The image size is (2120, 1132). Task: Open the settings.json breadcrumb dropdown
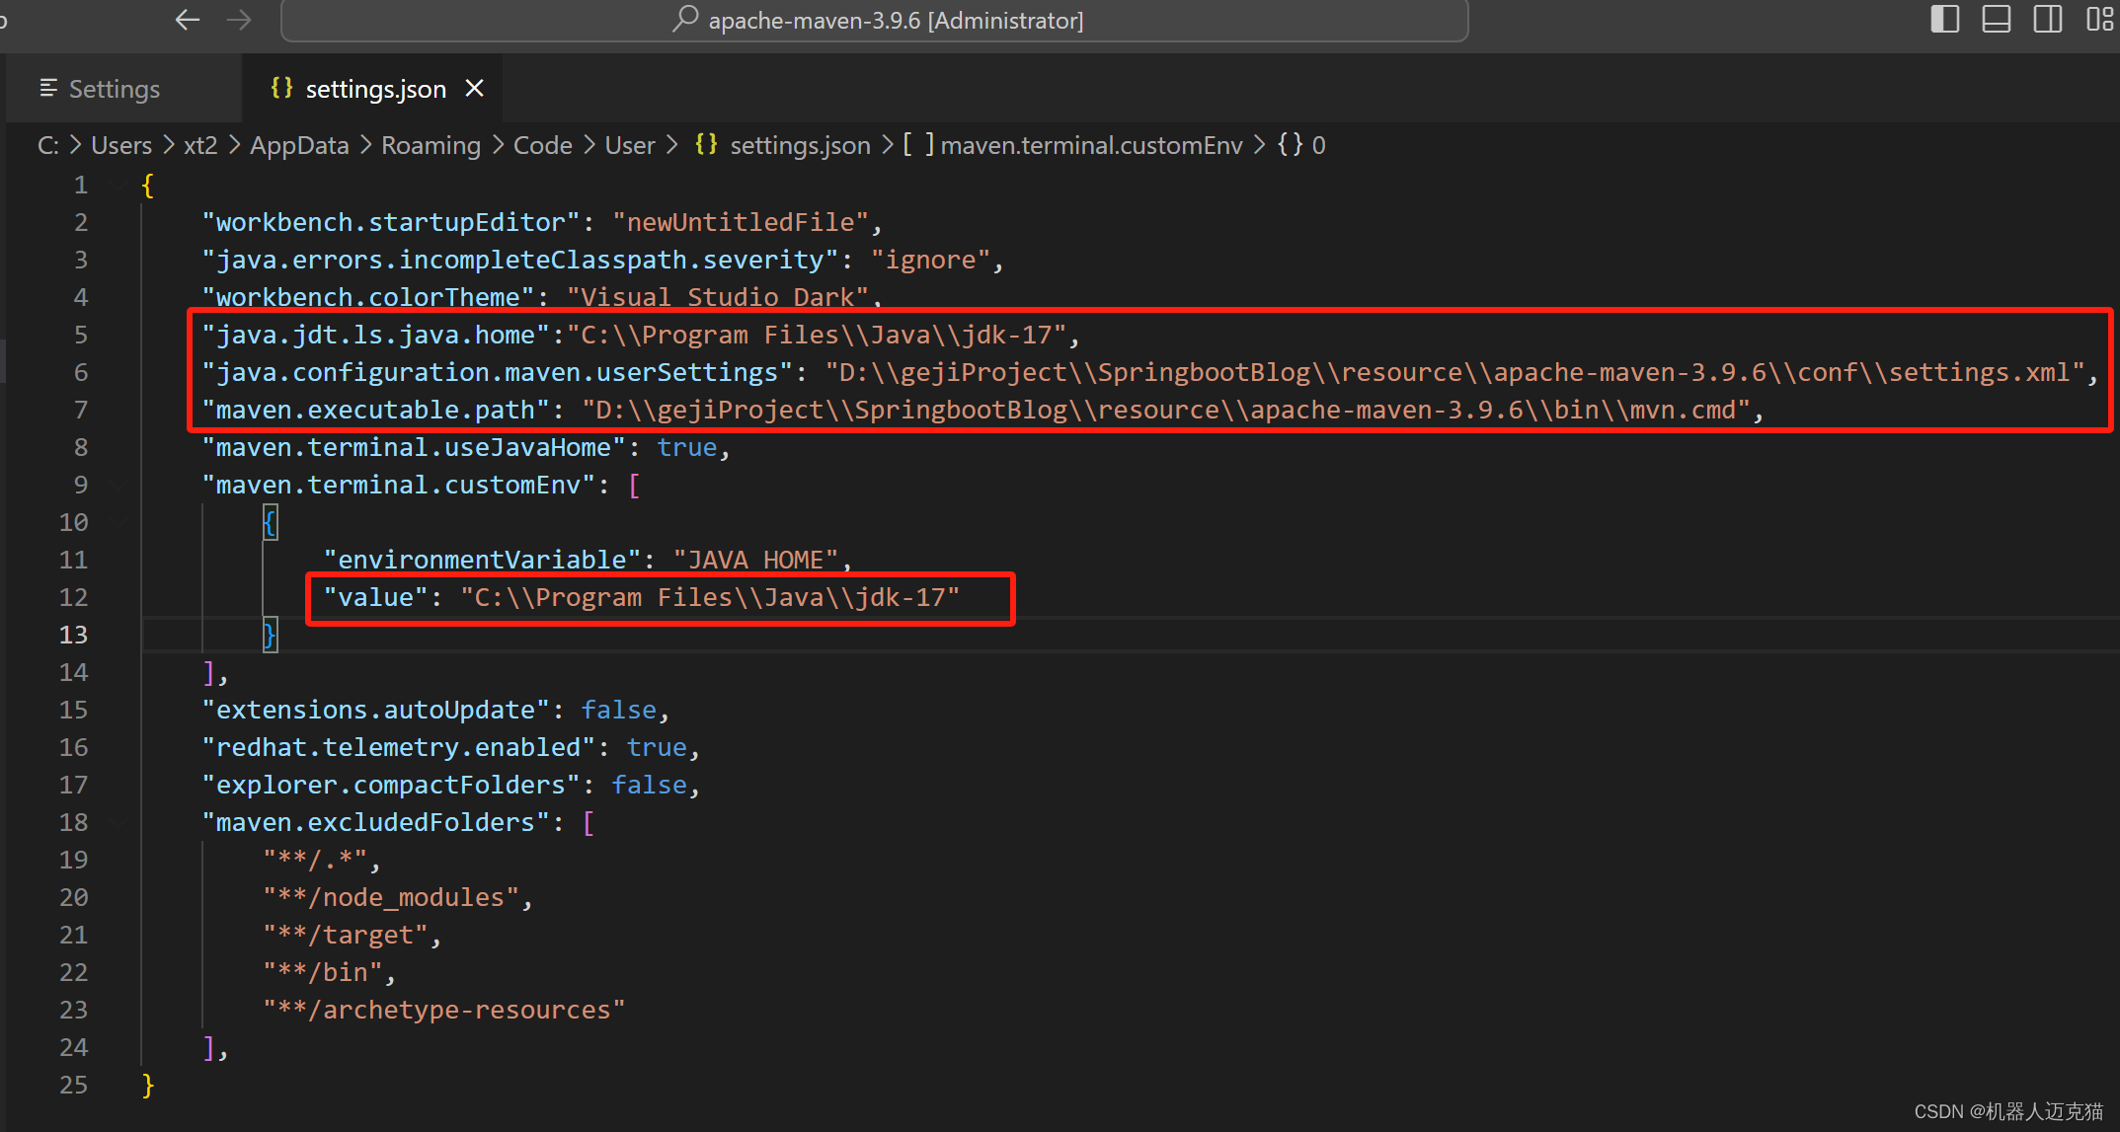coord(800,145)
